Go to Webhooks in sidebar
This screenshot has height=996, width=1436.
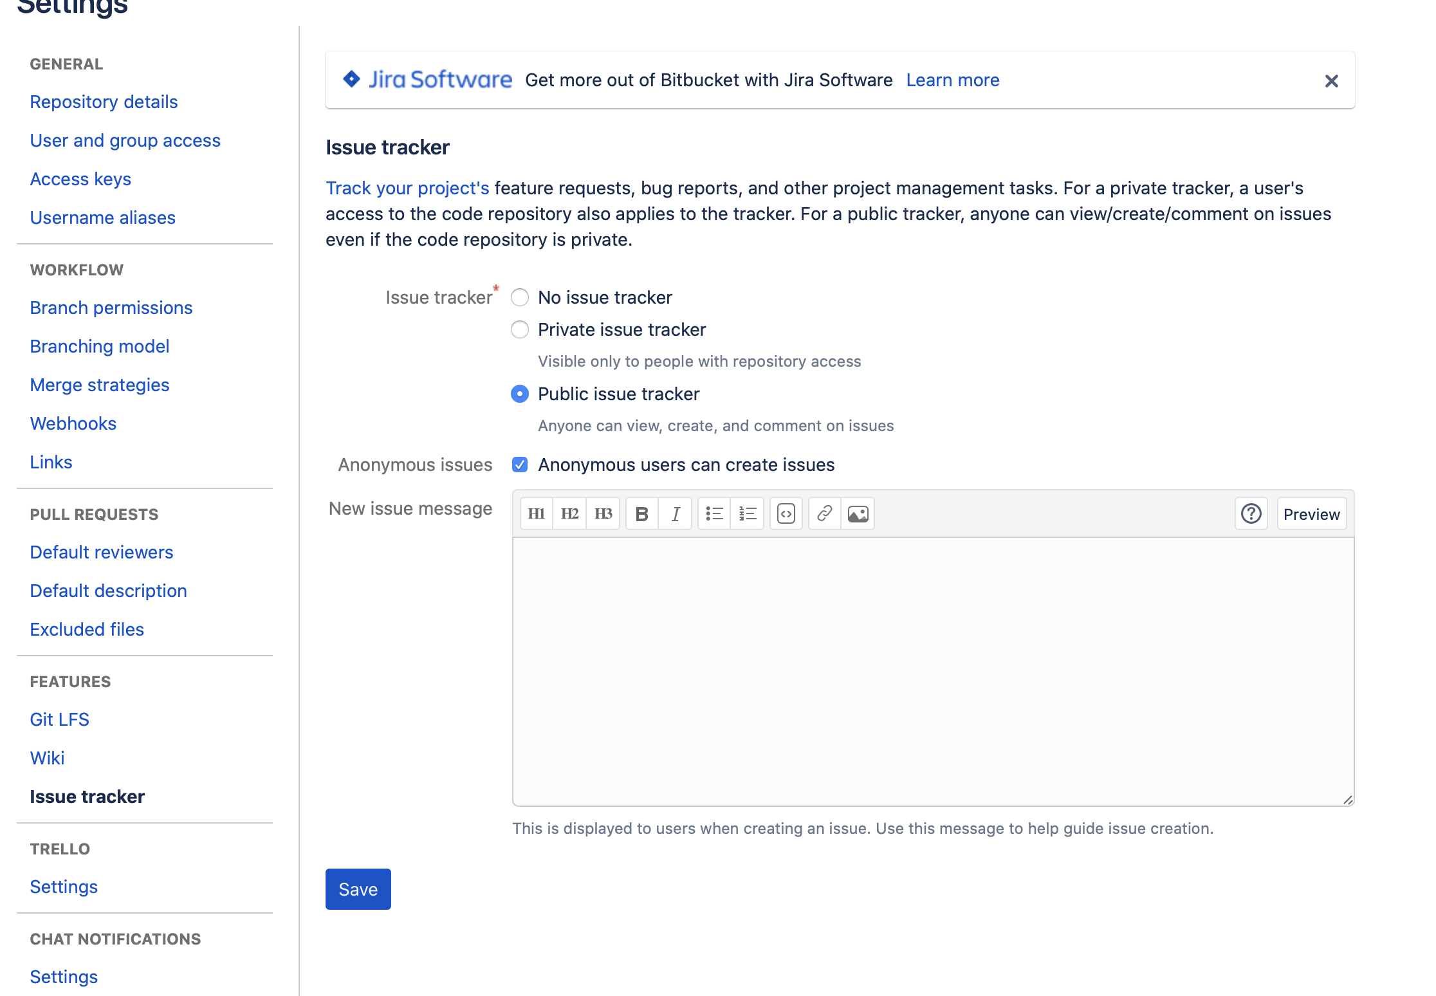click(x=73, y=423)
